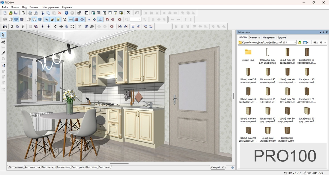Select the eyedropper tool in left toolbar
The width and height of the screenshot is (329, 175).
(3, 53)
